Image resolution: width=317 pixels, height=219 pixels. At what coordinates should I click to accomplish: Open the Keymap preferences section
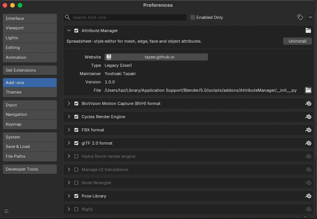pos(29,124)
